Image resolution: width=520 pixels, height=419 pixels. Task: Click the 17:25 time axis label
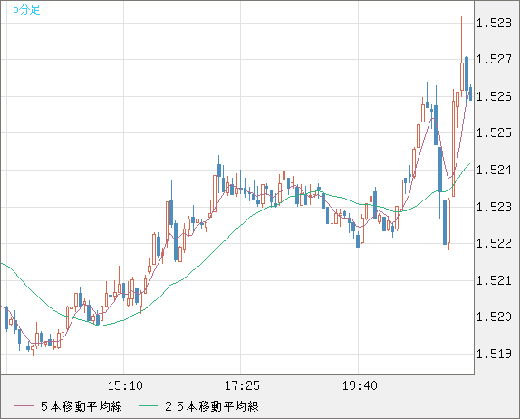pyautogui.click(x=242, y=385)
